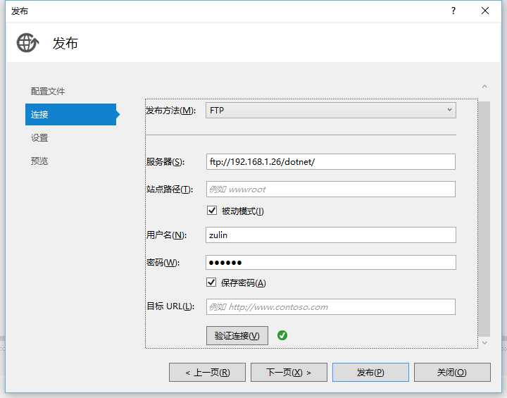Click the green connection validated checkmark

282,335
